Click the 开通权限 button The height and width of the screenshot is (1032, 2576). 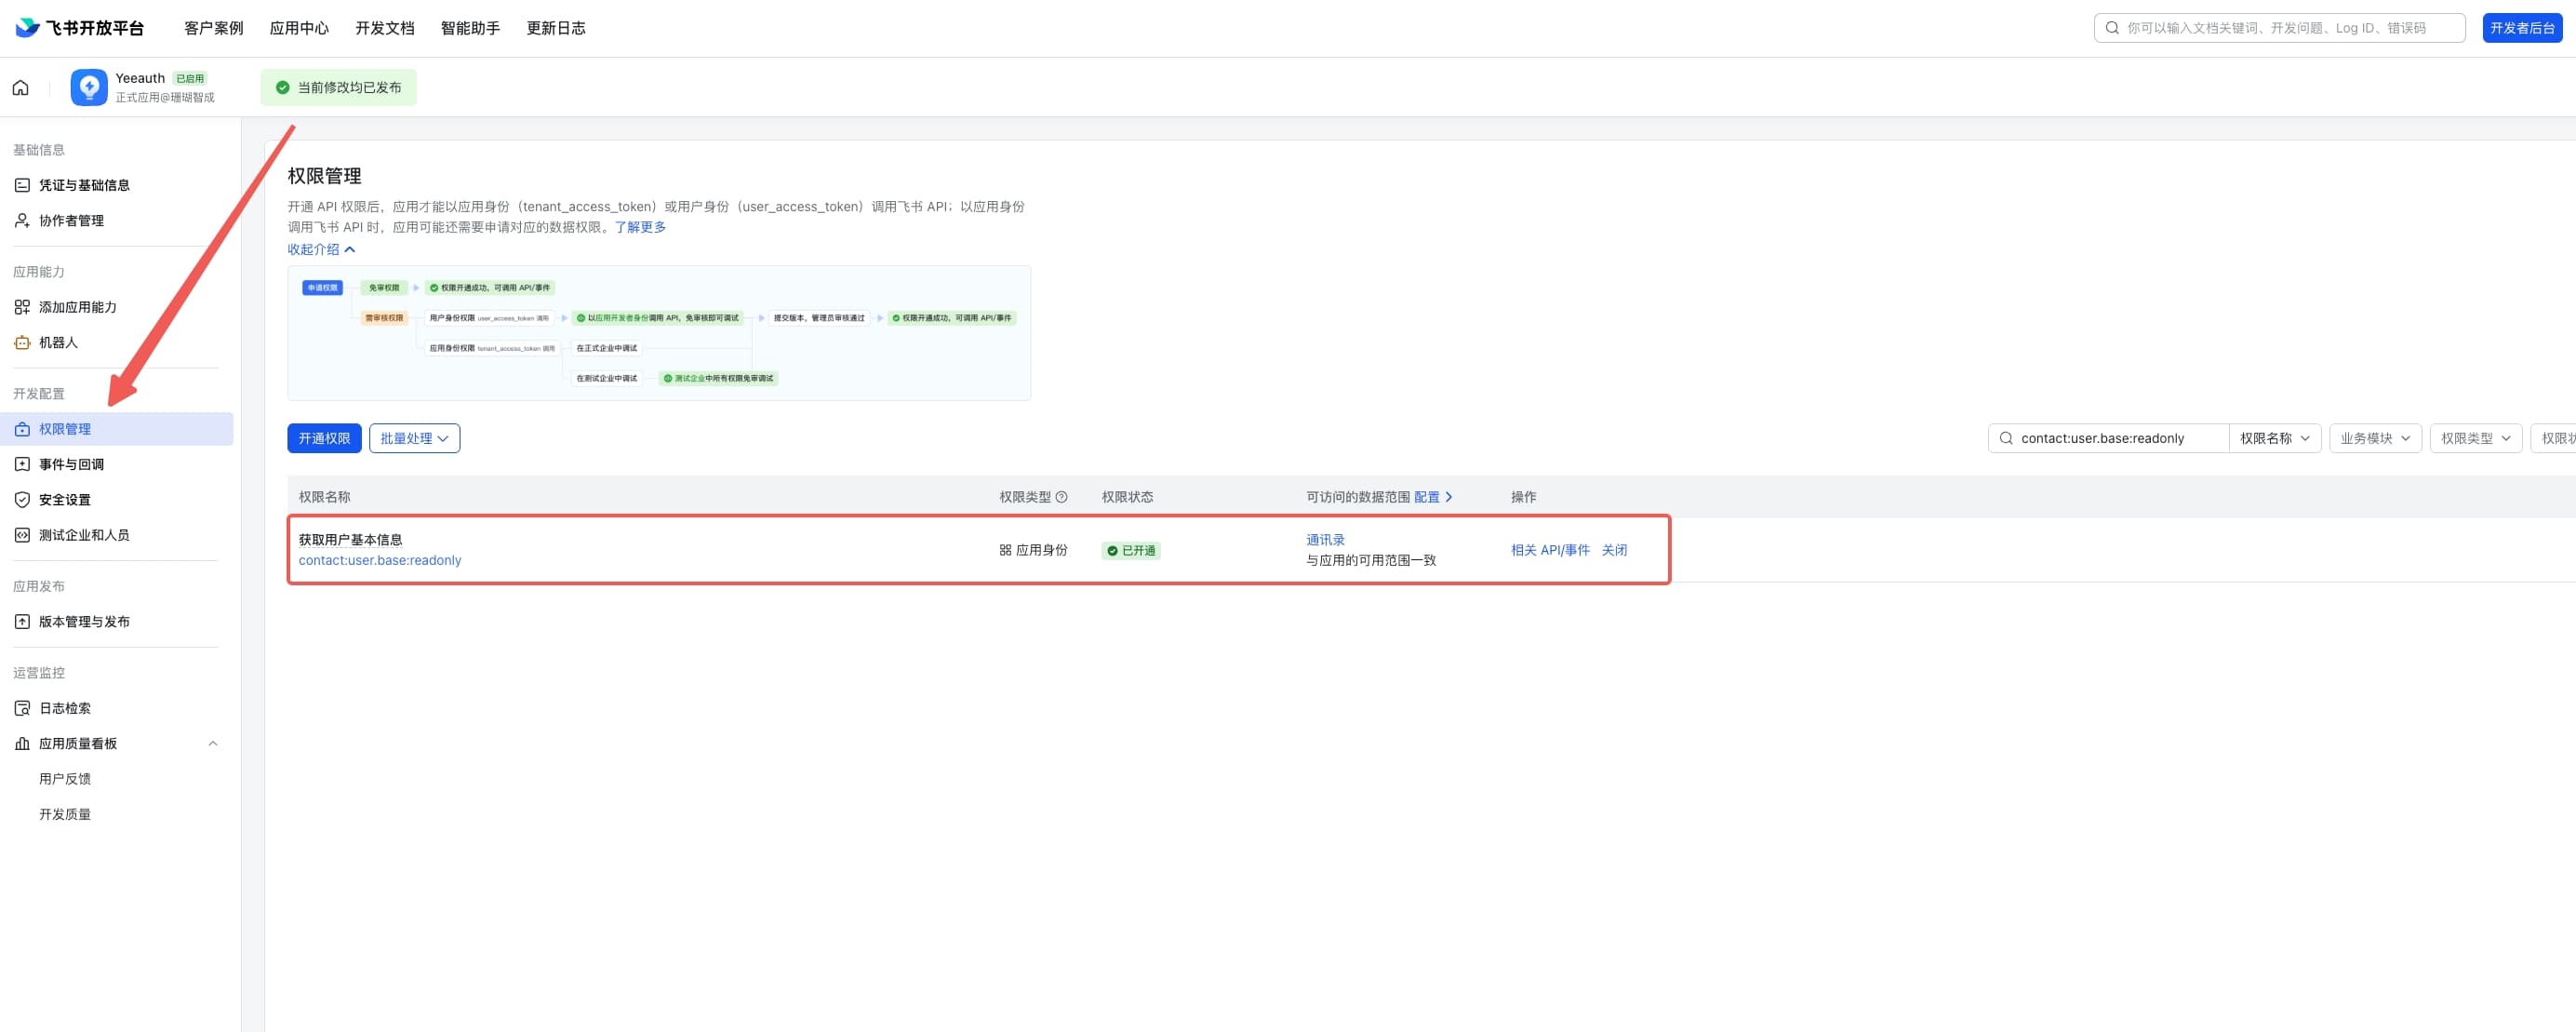(x=324, y=438)
